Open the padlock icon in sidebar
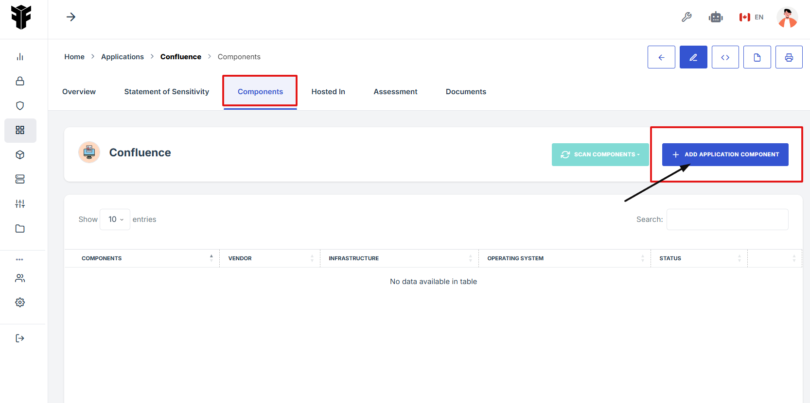 point(20,81)
